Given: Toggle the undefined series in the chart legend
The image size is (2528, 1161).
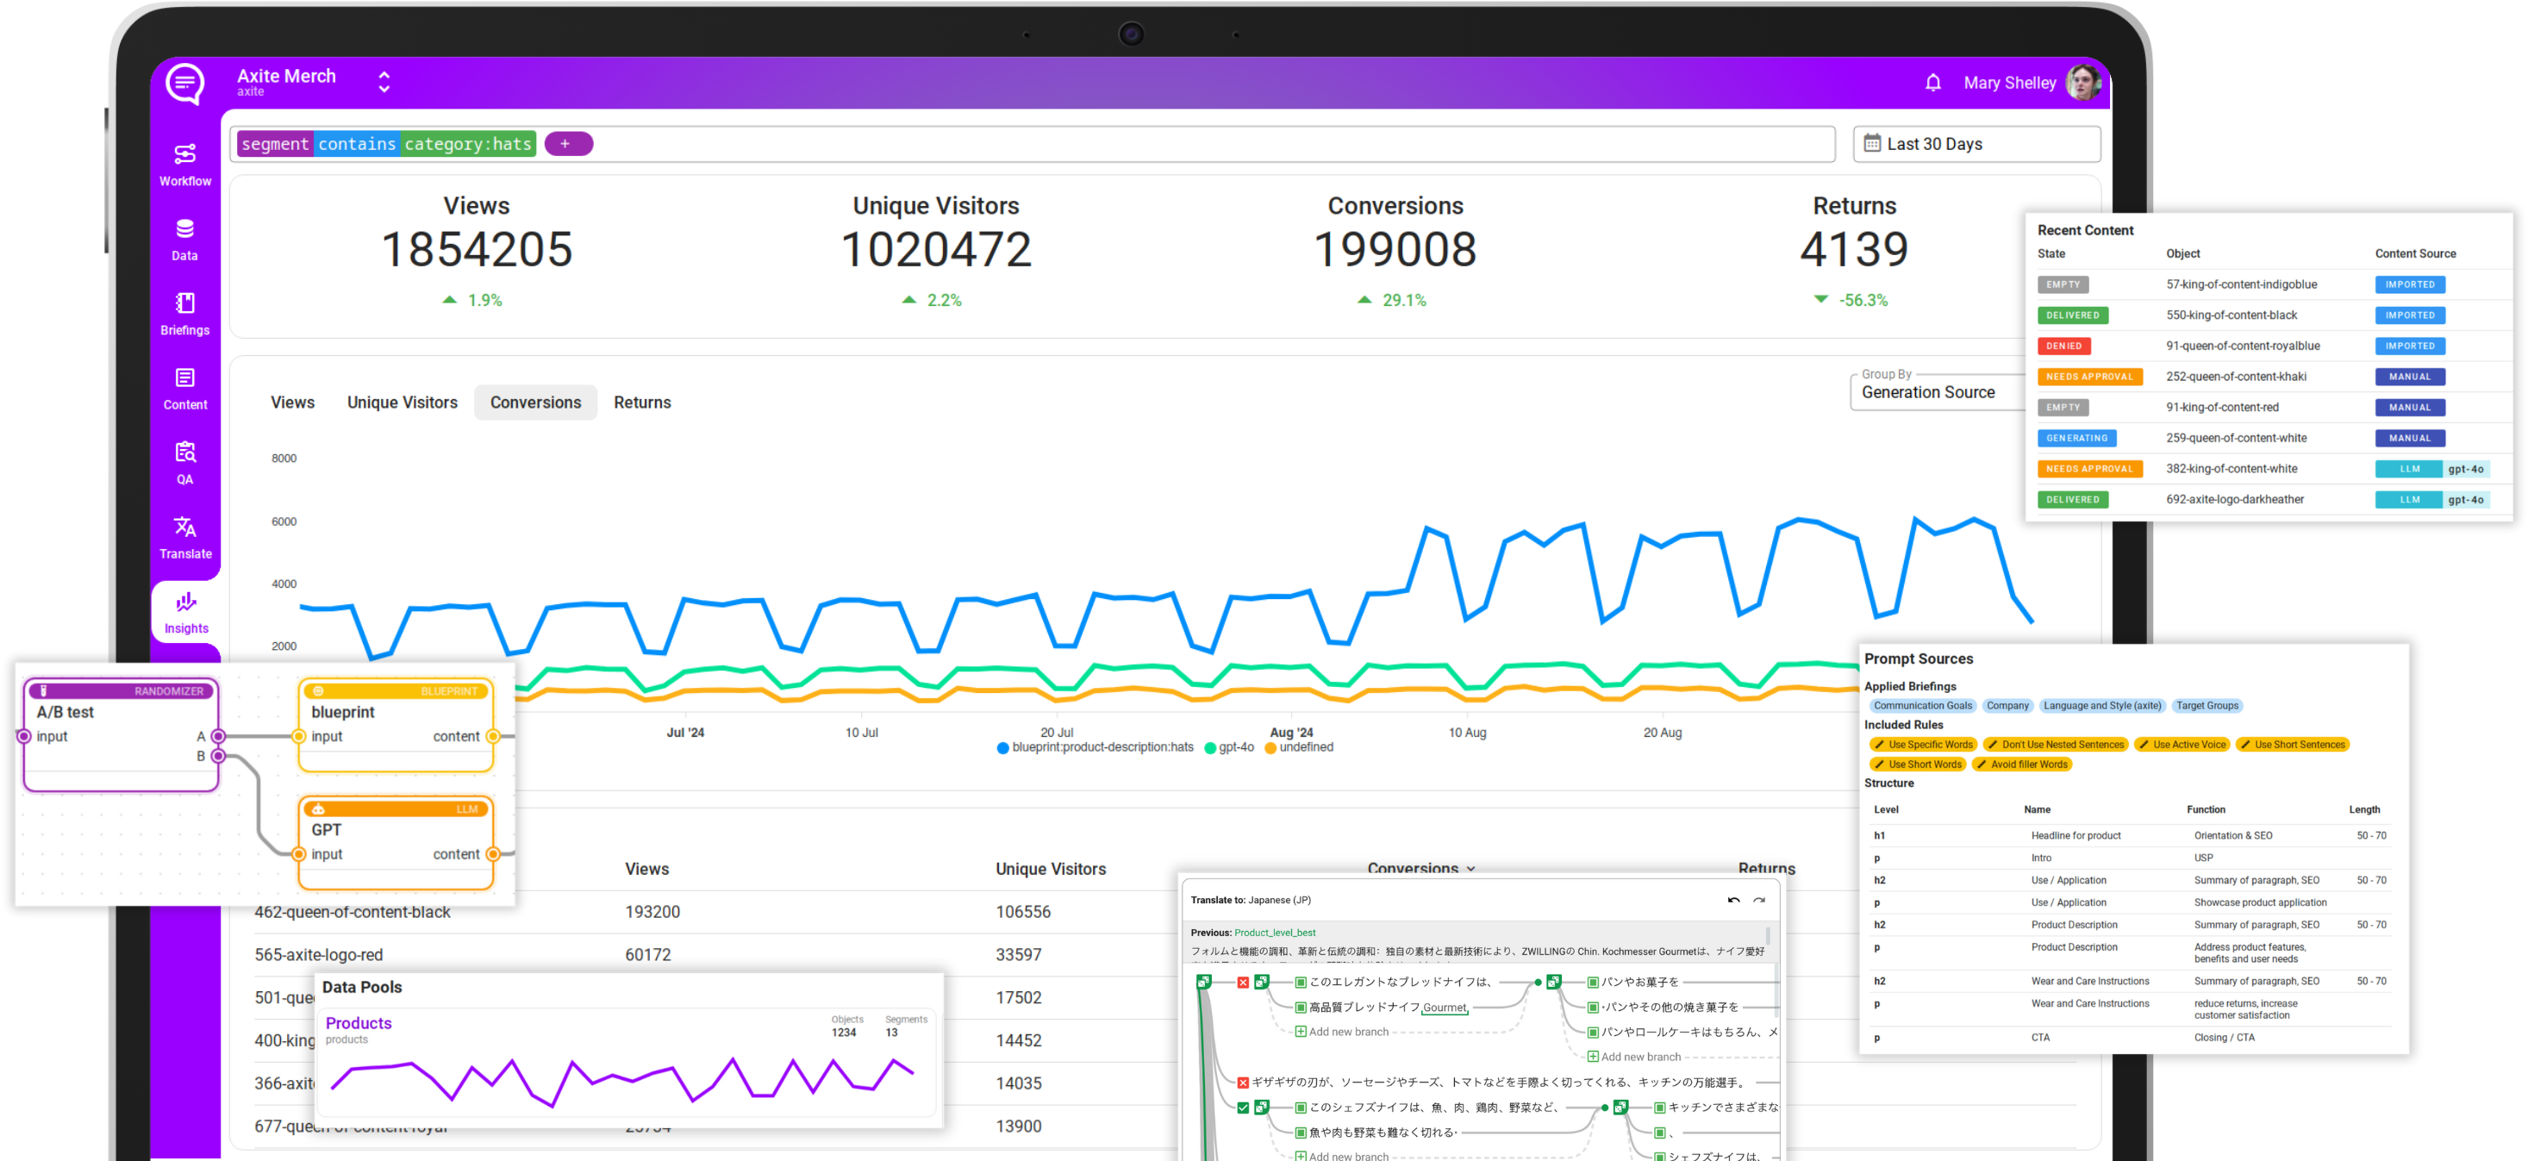Looking at the screenshot, I should point(1298,746).
